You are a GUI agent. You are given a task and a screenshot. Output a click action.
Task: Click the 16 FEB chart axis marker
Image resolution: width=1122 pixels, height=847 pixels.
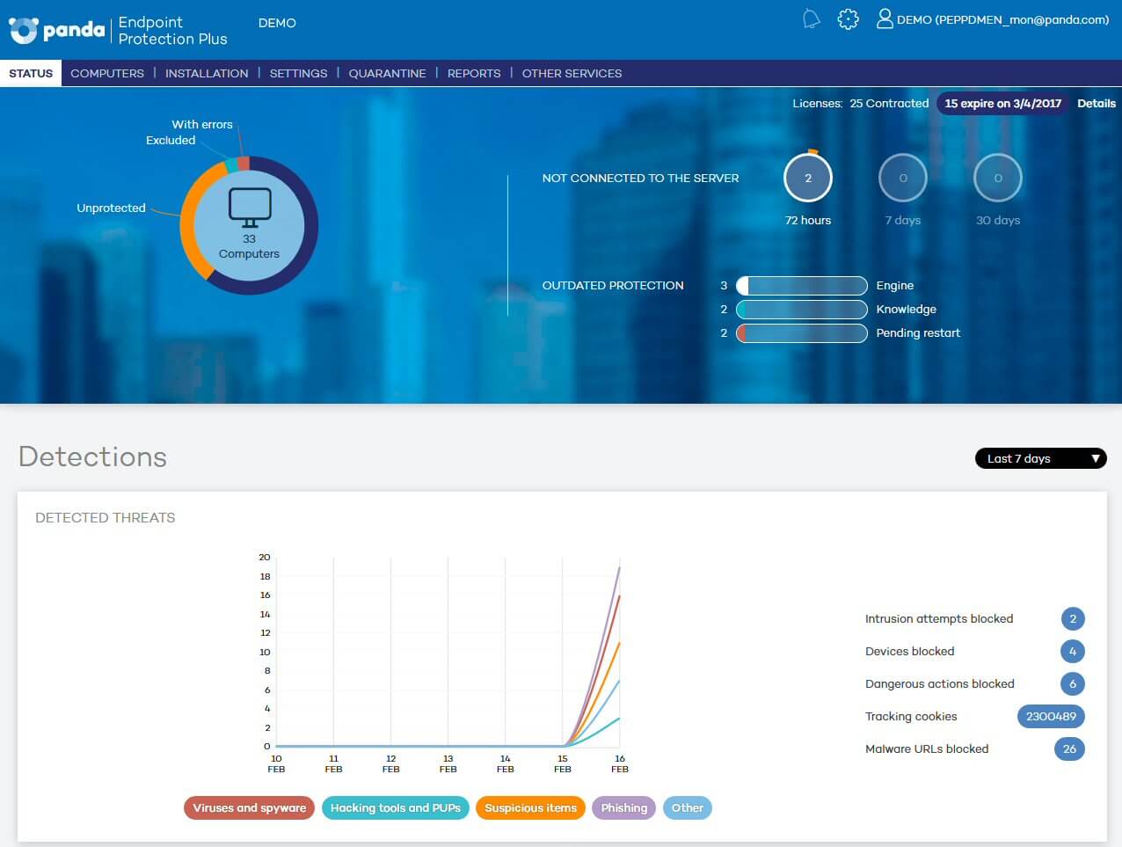click(x=620, y=763)
